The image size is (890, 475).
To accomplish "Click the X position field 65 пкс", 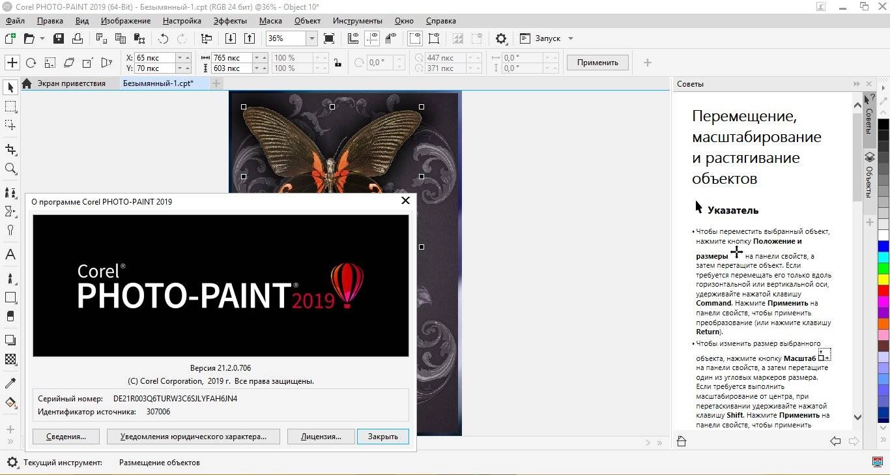I will click(156, 57).
